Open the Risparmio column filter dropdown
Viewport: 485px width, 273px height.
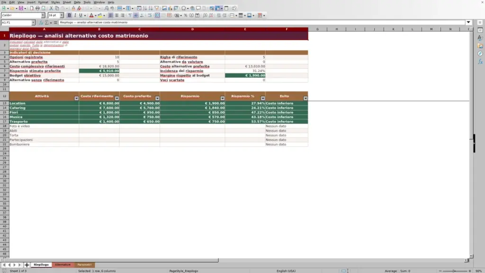(223, 98)
